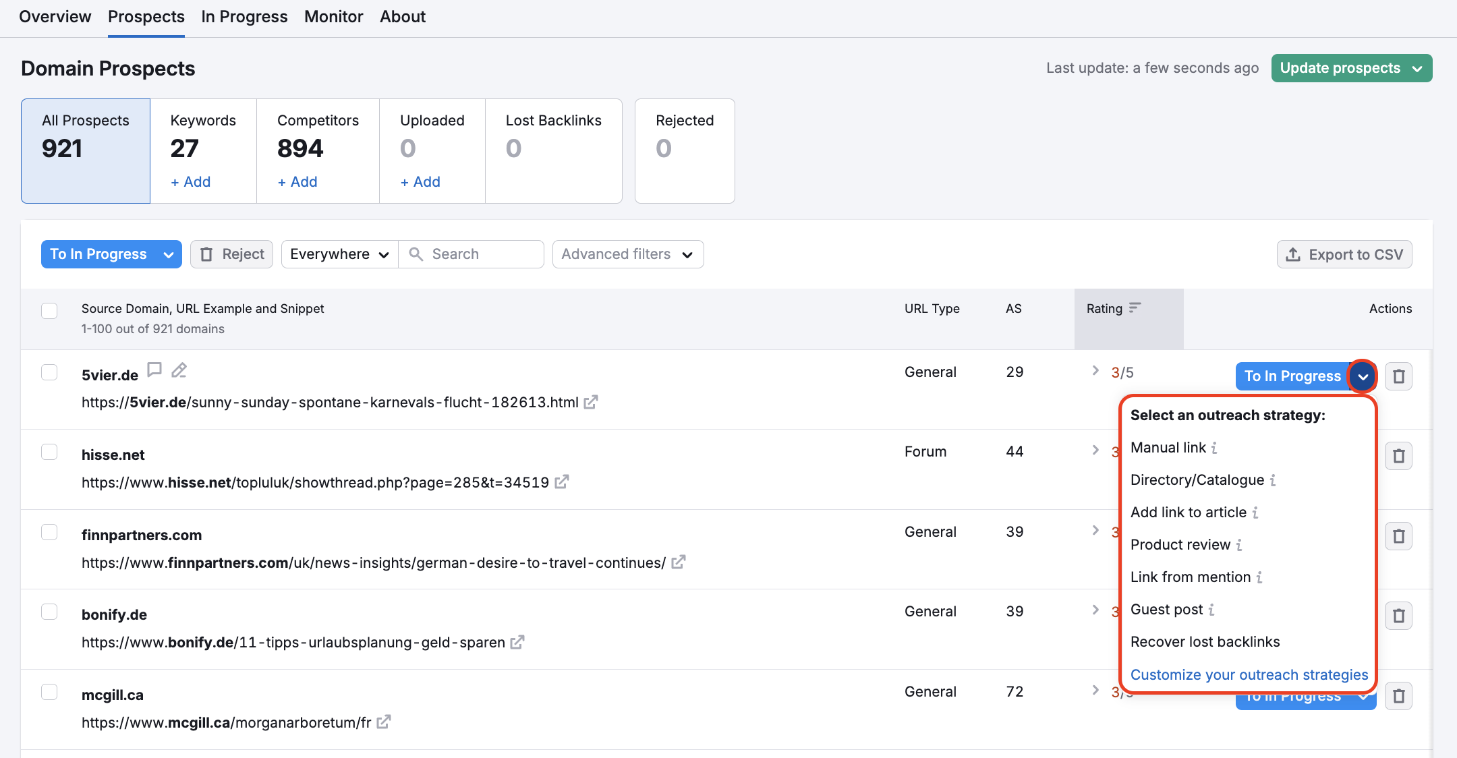1457x758 pixels.
Task: Open the Advanced filters dropdown
Action: (627, 254)
